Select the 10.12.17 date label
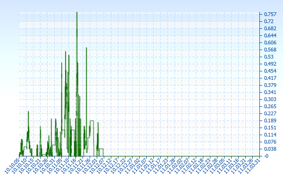This screenshot has width=283, height=189. [x=111, y=166]
